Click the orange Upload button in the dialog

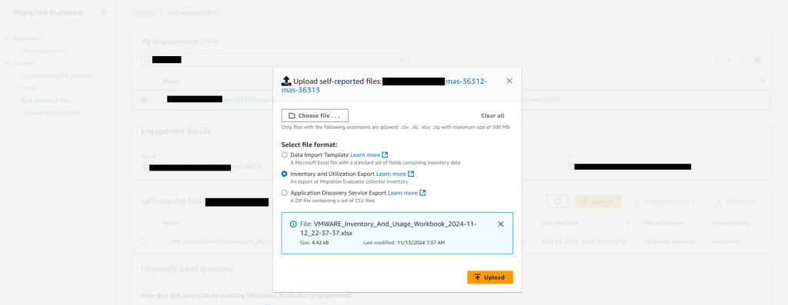click(x=490, y=277)
